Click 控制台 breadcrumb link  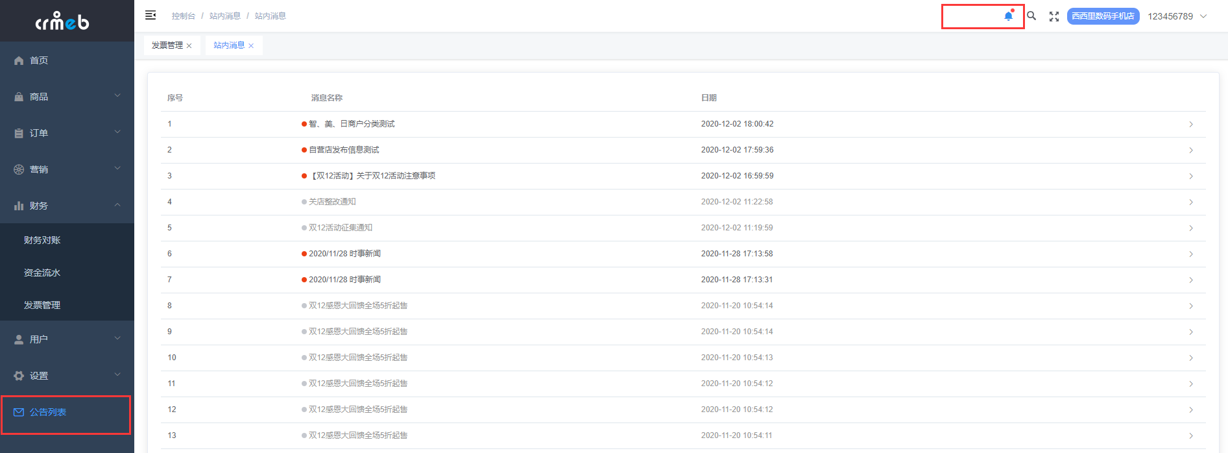184,16
